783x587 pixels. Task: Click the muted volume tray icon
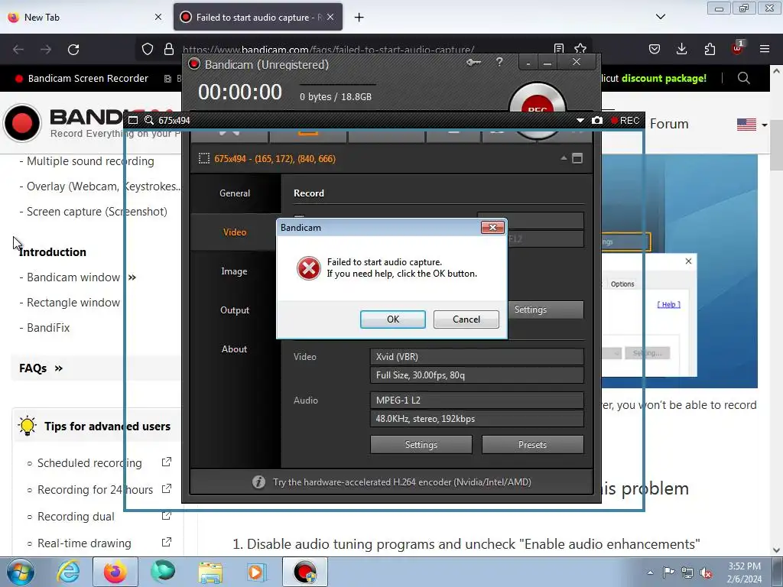706,572
